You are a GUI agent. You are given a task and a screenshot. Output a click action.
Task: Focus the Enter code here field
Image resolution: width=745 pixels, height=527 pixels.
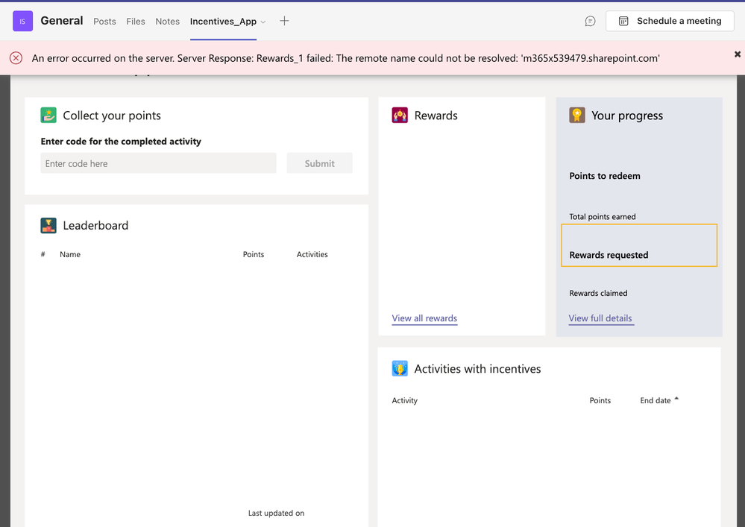(158, 163)
